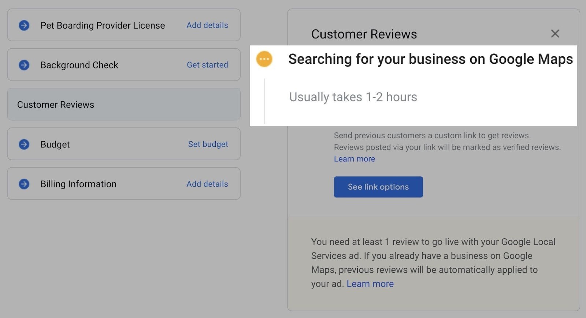Select the Budget row label
This screenshot has width=586, height=318.
55,144
